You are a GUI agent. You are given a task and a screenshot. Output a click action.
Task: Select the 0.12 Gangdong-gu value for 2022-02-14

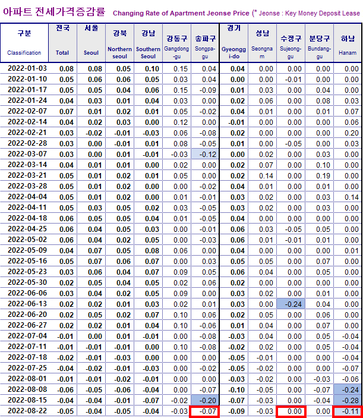[x=181, y=122]
